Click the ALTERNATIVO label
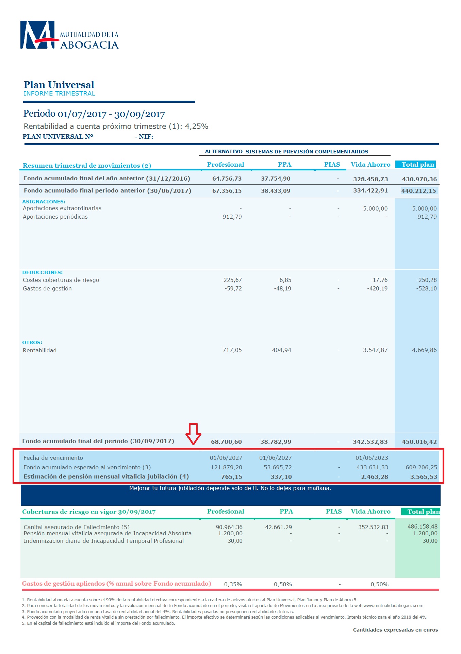This screenshot has width=461, height=654. pos(224,151)
